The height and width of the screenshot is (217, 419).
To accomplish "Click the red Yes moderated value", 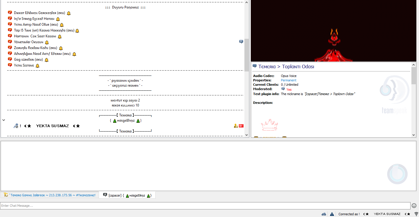I will tap(289, 90).
